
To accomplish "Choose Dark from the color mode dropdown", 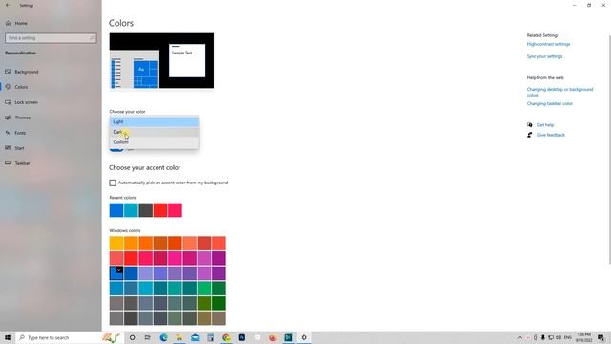I will pos(154,132).
